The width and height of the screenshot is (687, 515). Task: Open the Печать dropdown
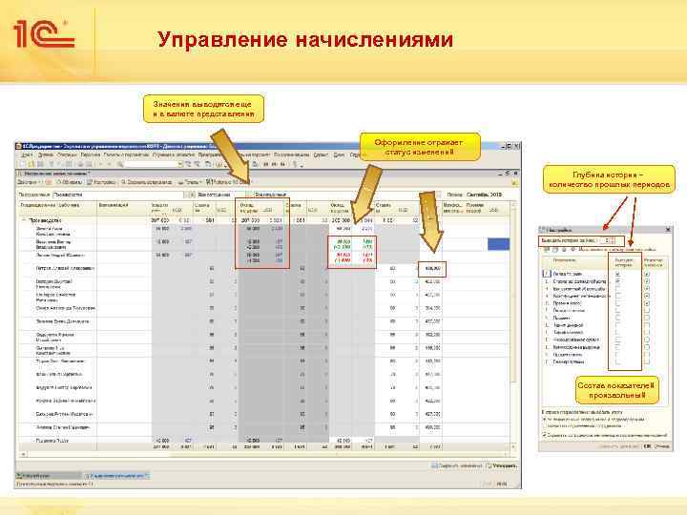[189, 182]
